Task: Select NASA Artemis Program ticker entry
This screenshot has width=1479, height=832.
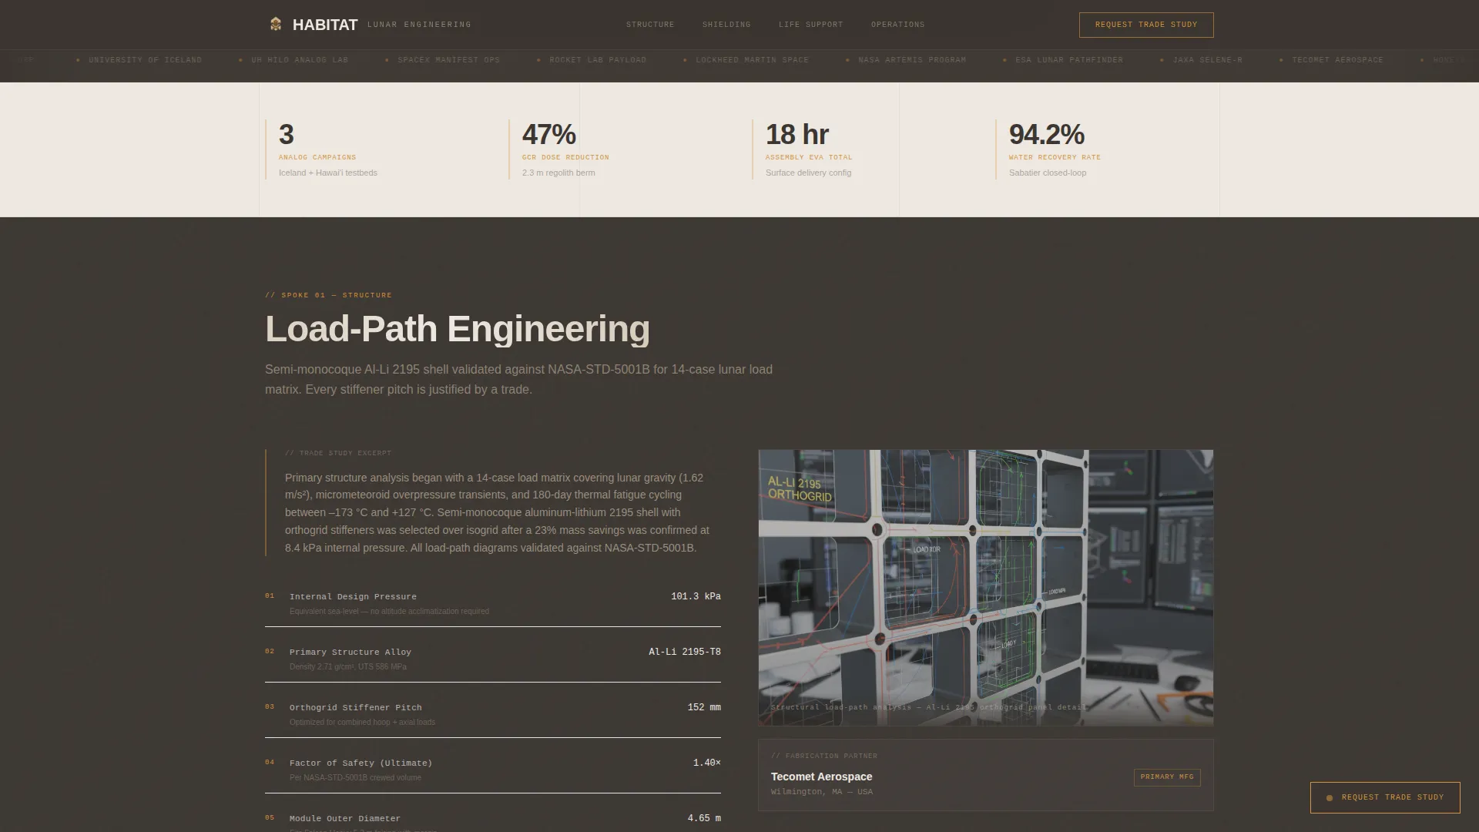Action: (912, 60)
